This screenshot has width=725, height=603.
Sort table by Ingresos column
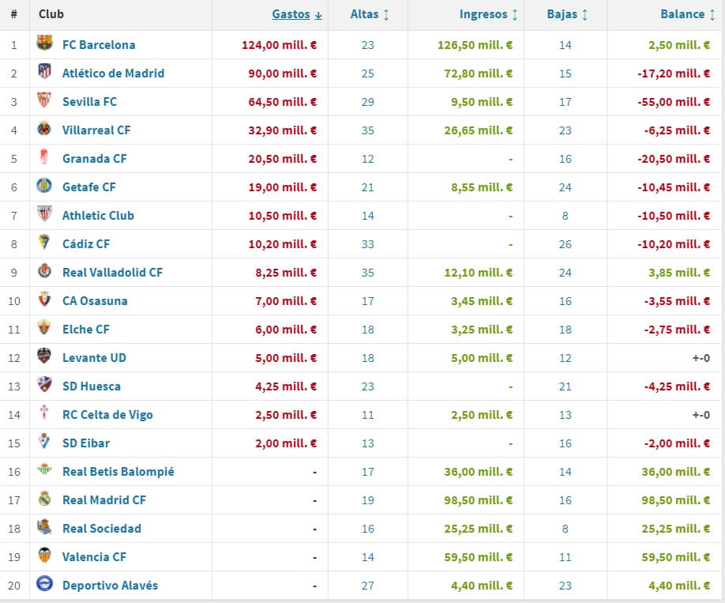coord(488,14)
